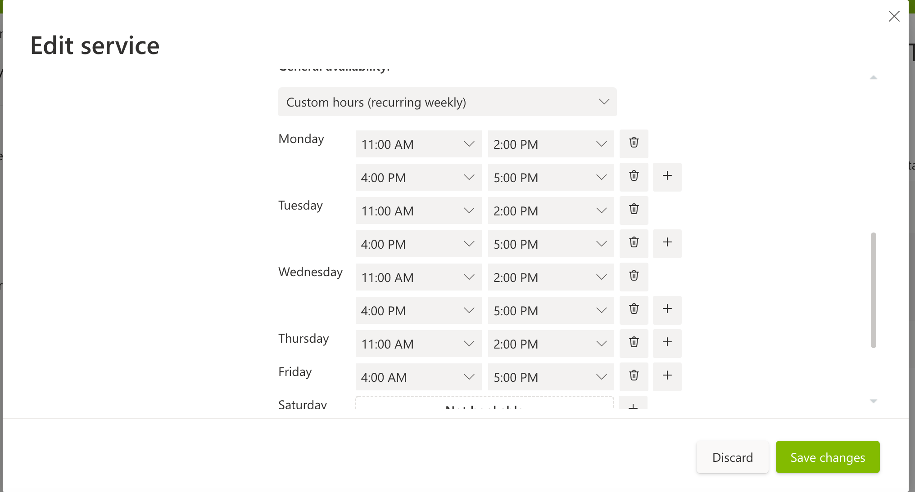Discard the service edits
The image size is (915, 492).
click(x=732, y=457)
